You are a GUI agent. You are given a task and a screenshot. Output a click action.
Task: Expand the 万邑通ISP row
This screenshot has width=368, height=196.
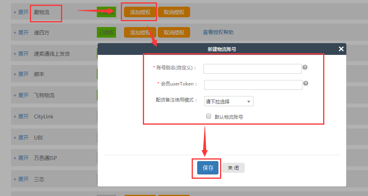[x=21, y=158]
